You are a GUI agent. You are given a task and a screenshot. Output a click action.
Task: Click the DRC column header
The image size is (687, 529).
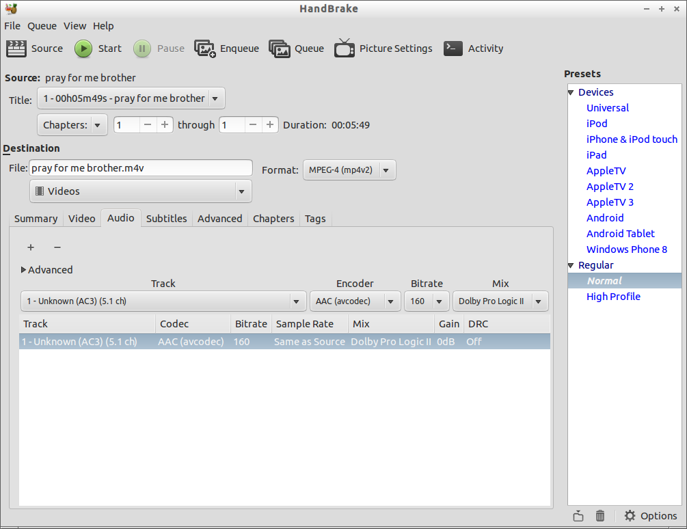click(507, 324)
